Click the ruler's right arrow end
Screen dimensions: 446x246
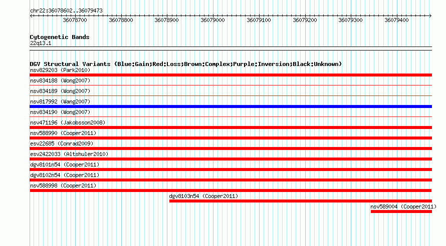[x=430, y=16]
